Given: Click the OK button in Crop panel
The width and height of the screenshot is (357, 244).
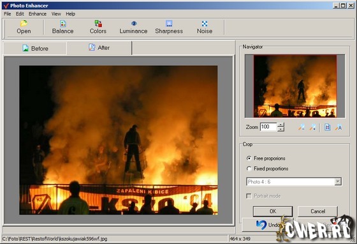Looking at the screenshot, I should point(273,211).
